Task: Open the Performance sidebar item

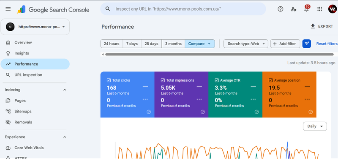Action: coord(35,64)
